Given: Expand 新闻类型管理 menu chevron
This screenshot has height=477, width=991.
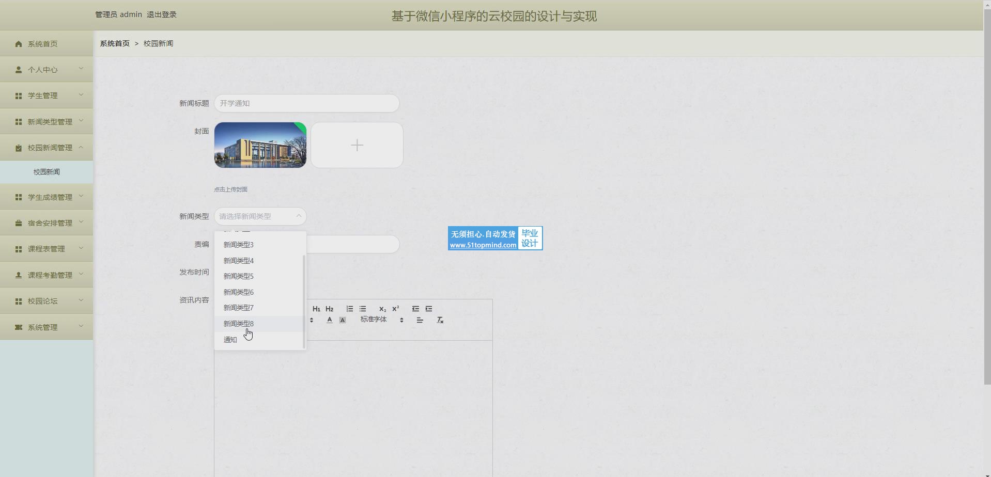Looking at the screenshot, I should (x=81, y=120).
